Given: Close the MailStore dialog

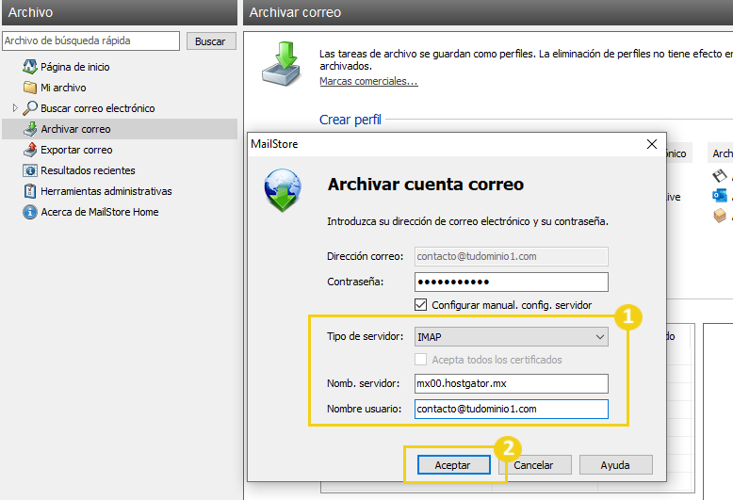Looking at the screenshot, I should point(652,144).
